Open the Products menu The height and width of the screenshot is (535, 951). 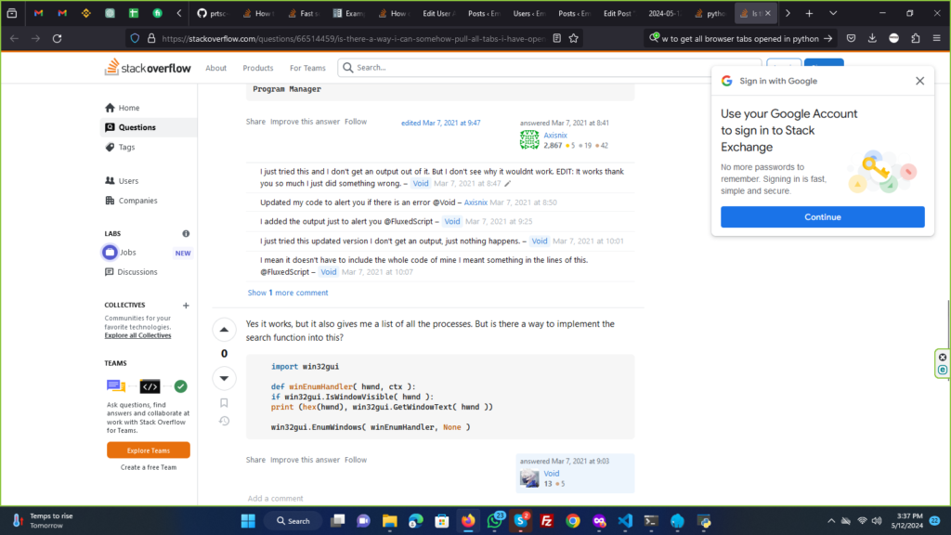[x=258, y=68]
